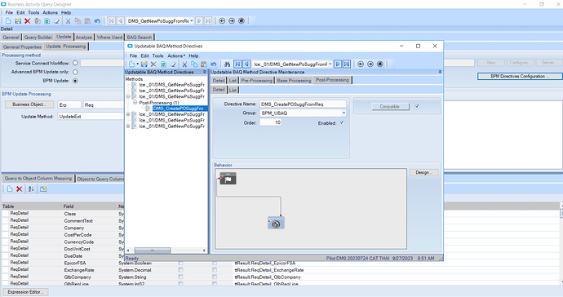Click Home circle icon in BAQ Designer toolbar
This screenshot has width=563, height=297.
[x=242, y=21]
